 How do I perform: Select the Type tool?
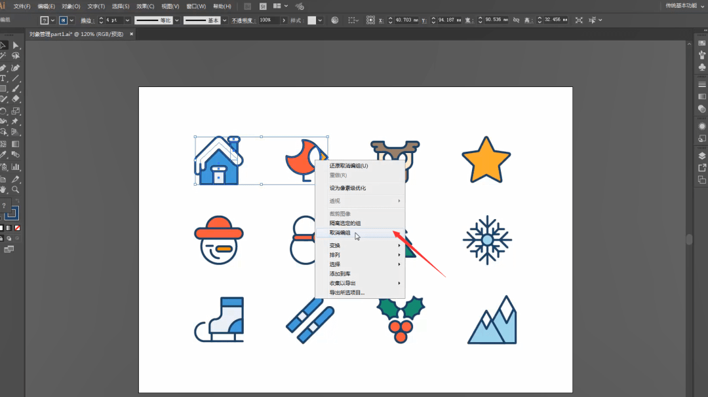[x=3, y=78]
